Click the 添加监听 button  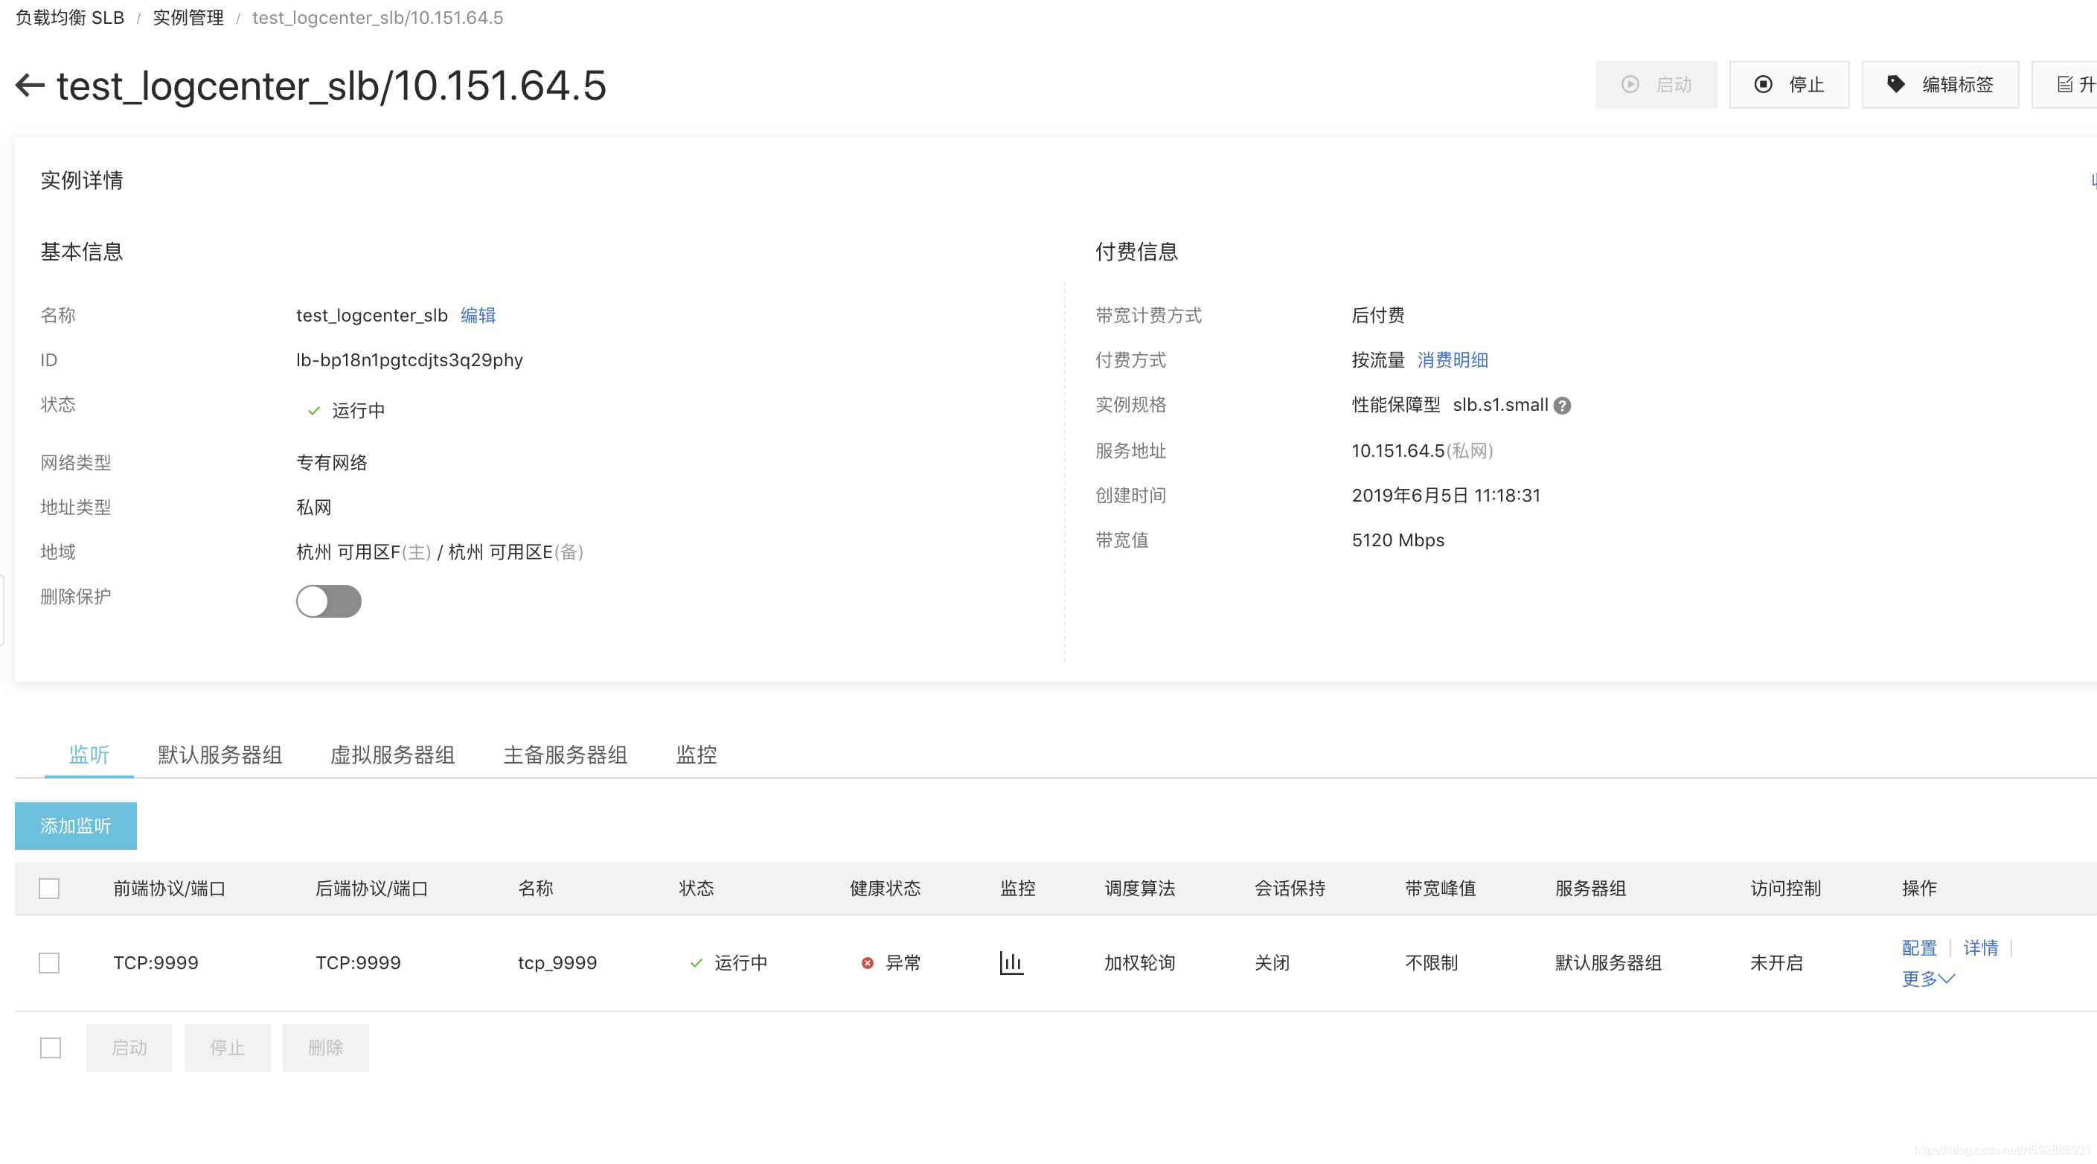(x=76, y=825)
